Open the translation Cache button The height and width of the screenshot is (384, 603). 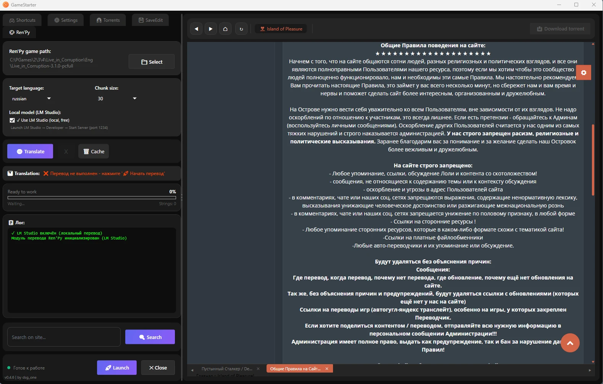94,152
